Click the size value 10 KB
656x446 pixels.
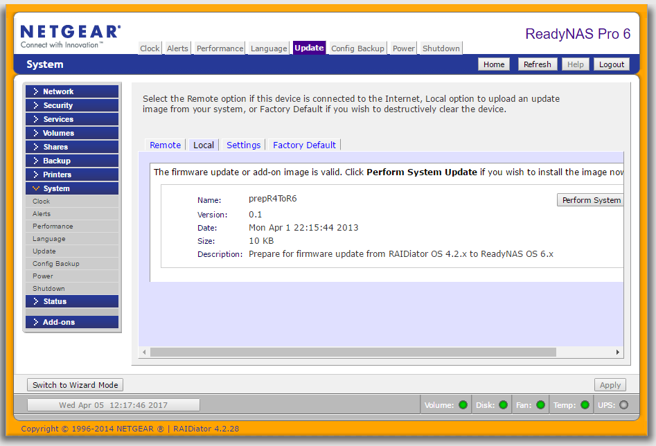click(261, 241)
